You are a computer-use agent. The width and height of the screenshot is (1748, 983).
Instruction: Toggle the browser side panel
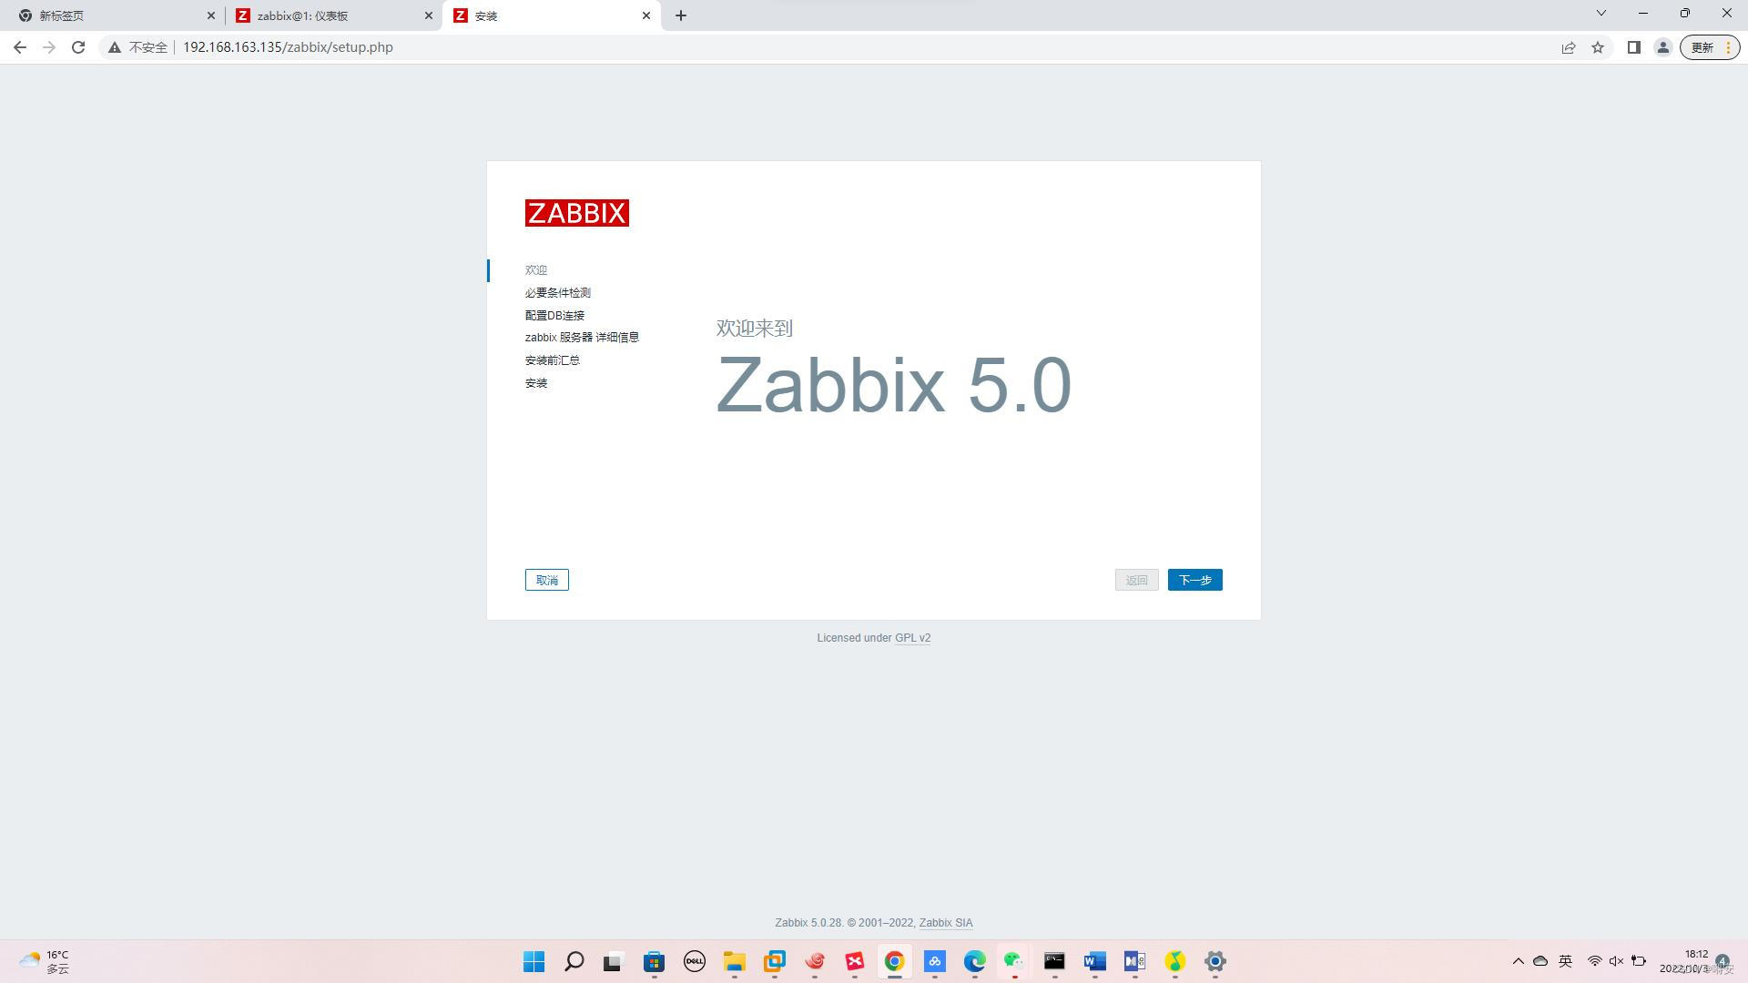(1634, 47)
